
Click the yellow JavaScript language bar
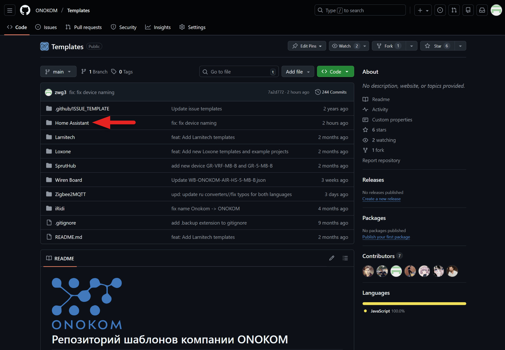(414, 303)
